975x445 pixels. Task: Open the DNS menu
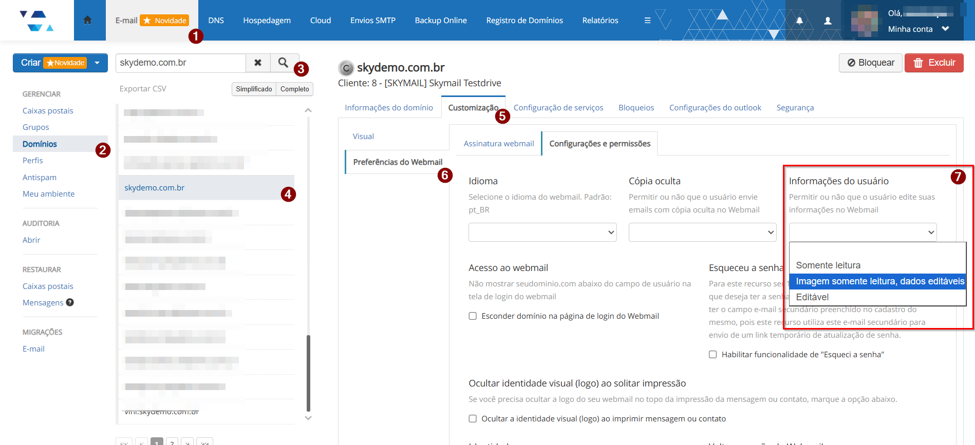click(216, 21)
